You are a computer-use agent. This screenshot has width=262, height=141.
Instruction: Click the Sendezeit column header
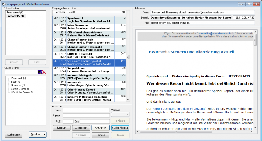(x=60, y=12)
